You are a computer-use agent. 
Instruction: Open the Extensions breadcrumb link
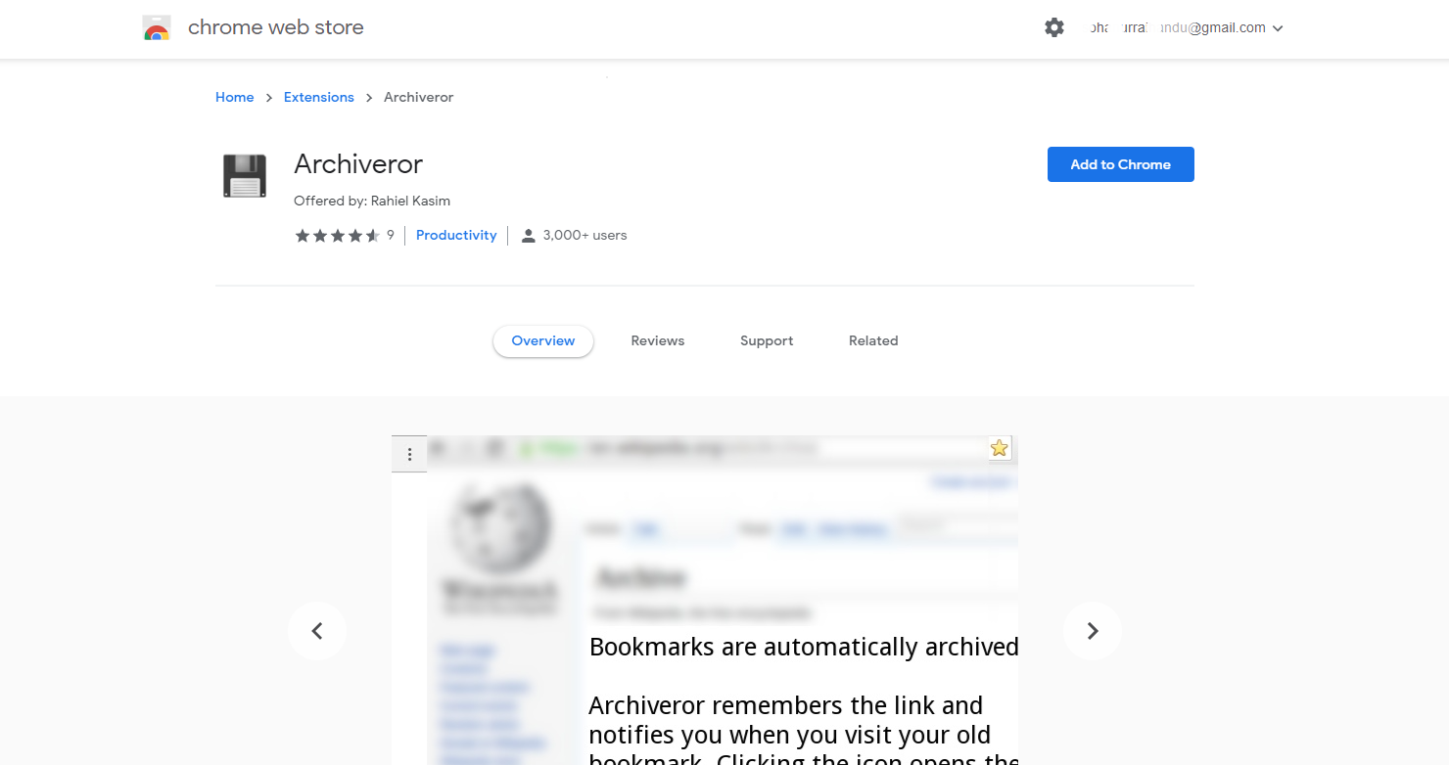319,97
